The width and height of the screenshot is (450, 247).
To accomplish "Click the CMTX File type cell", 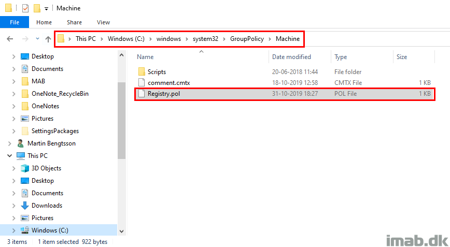I will click(x=348, y=83).
